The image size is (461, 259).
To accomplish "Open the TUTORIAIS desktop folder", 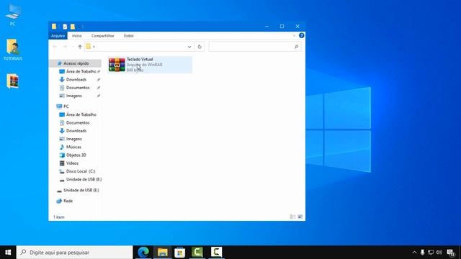I will coord(13,50).
